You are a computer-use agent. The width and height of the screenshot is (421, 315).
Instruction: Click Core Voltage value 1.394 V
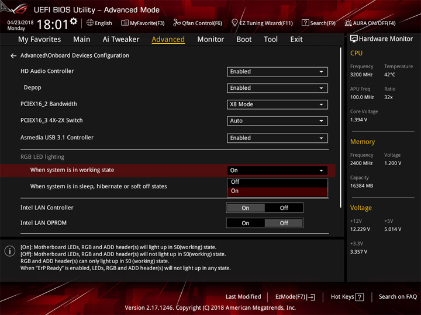click(x=358, y=120)
